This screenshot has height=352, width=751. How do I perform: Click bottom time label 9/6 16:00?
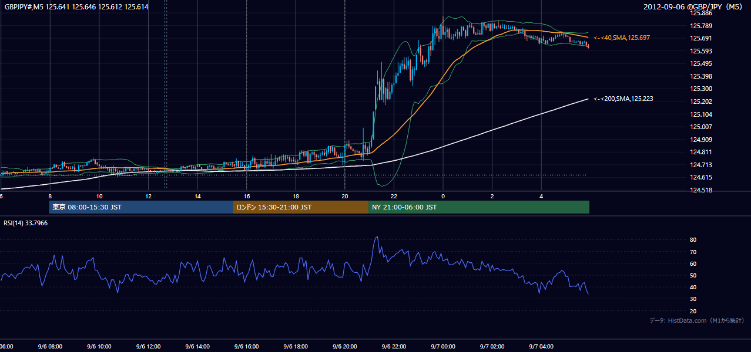click(x=247, y=347)
